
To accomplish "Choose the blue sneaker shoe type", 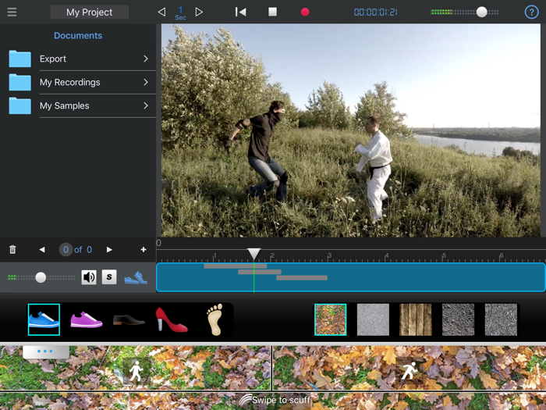I will click(x=44, y=319).
